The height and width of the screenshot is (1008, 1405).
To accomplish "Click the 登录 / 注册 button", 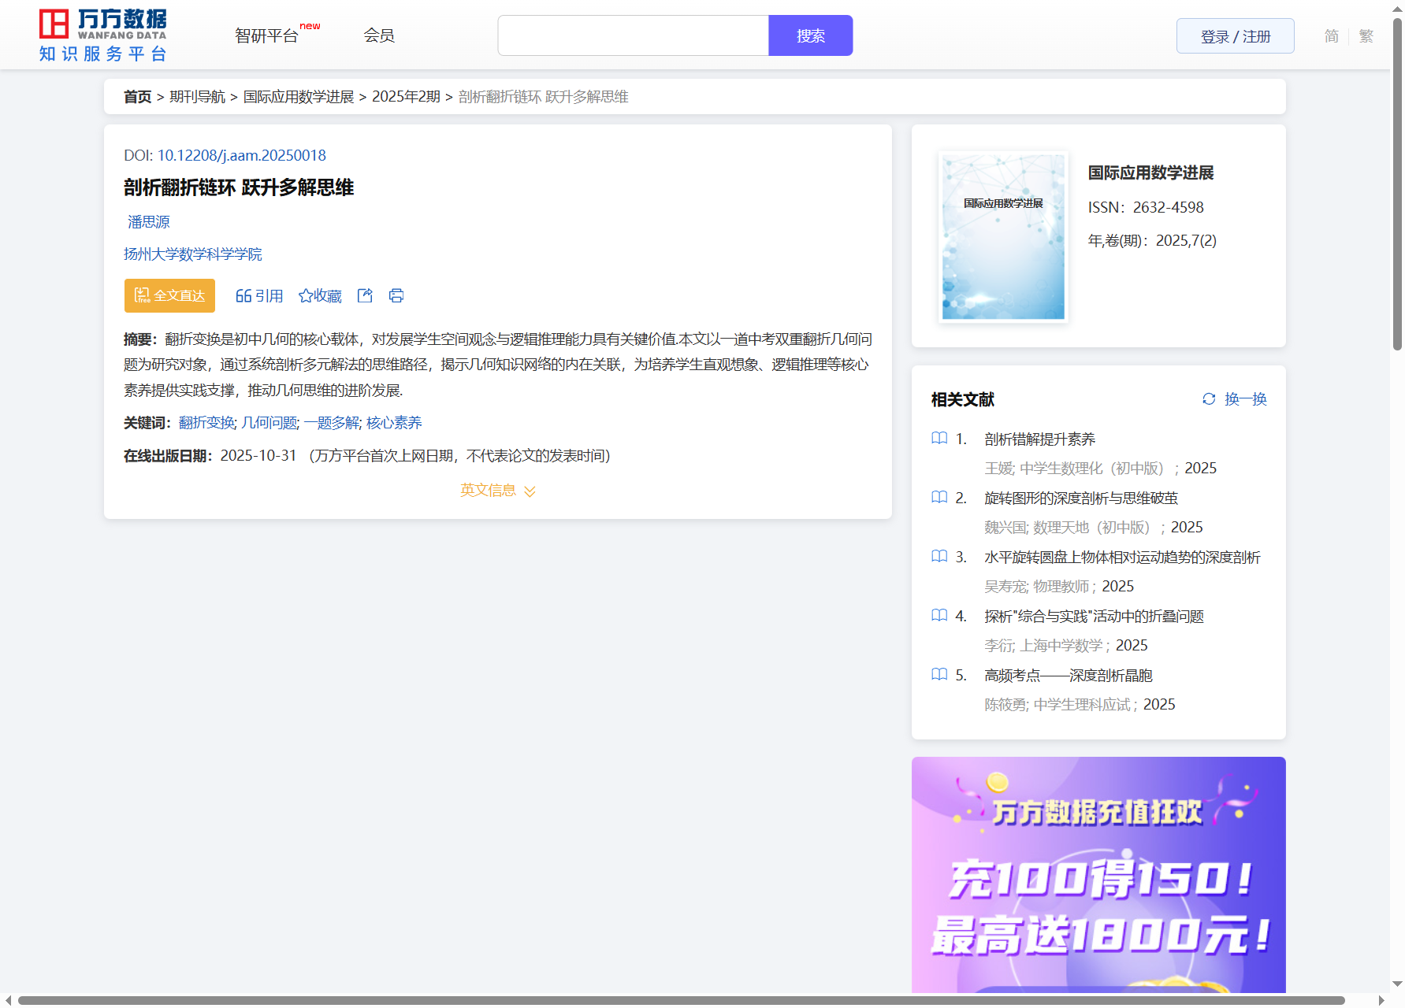I will [1235, 36].
